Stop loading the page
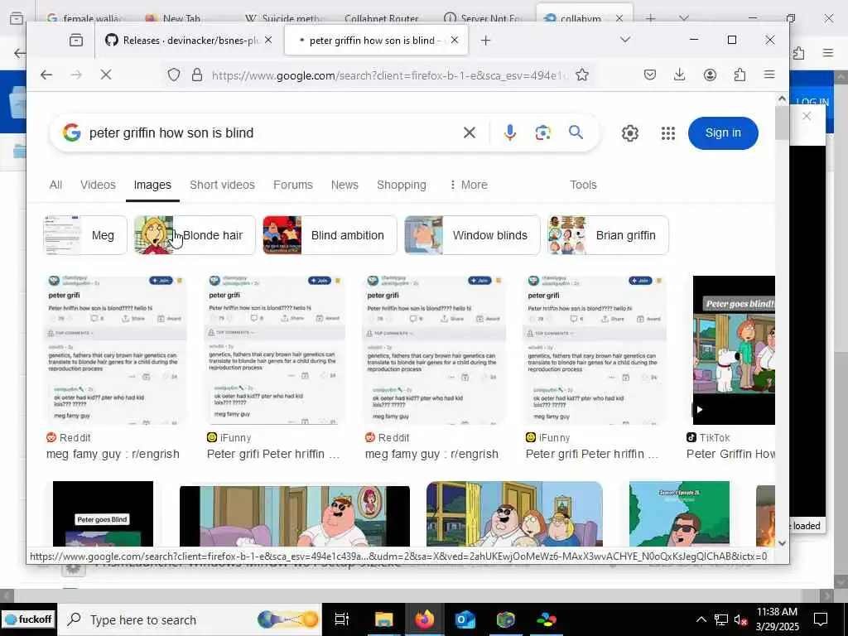This screenshot has height=636, width=848. (x=106, y=75)
